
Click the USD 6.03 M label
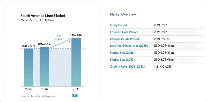point(76,35)
